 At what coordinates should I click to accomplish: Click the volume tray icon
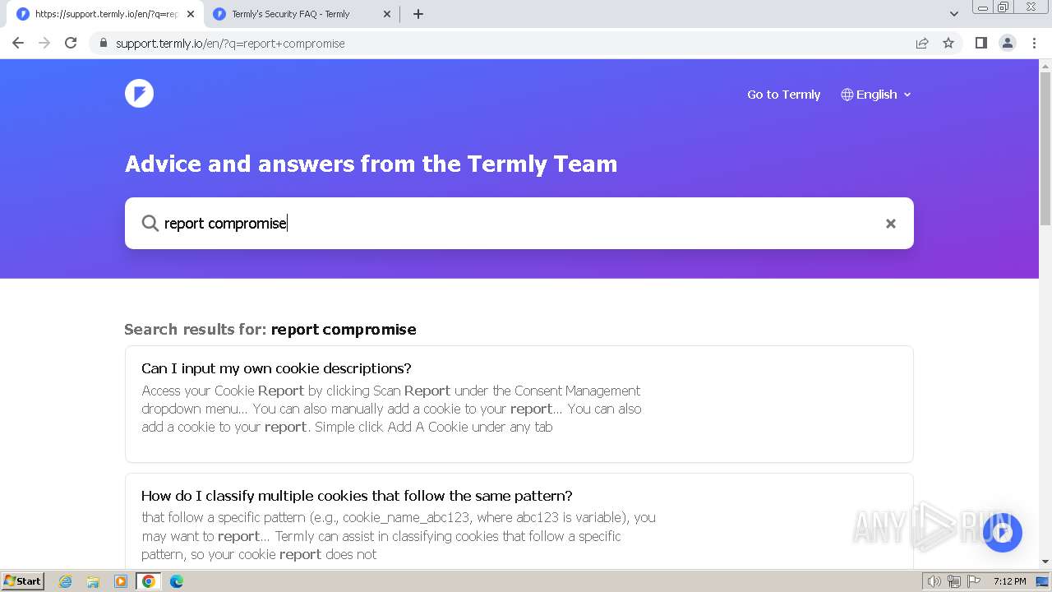click(x=934, y=581)
